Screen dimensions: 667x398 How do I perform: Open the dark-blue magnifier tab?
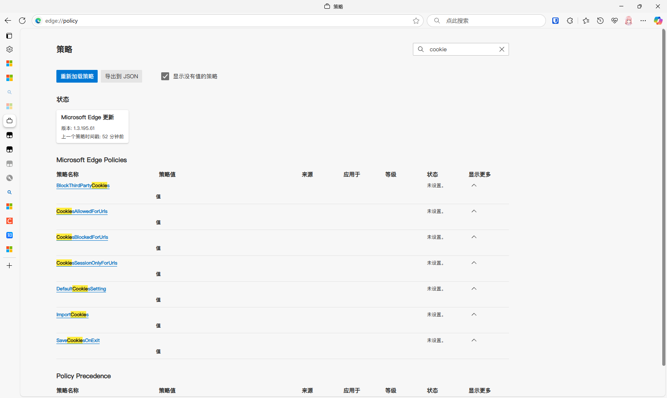click(10, 192)
